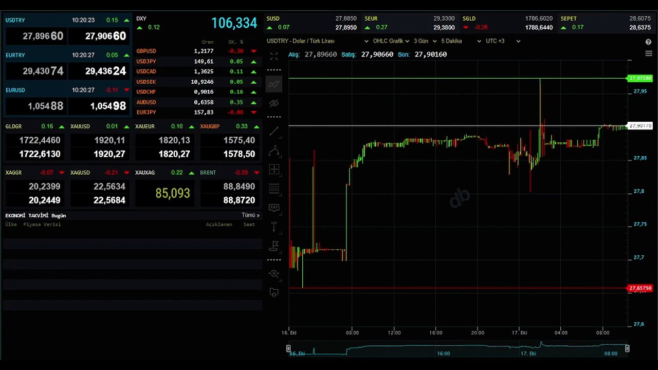Select the EURJPY row

(x=197, y=112)
